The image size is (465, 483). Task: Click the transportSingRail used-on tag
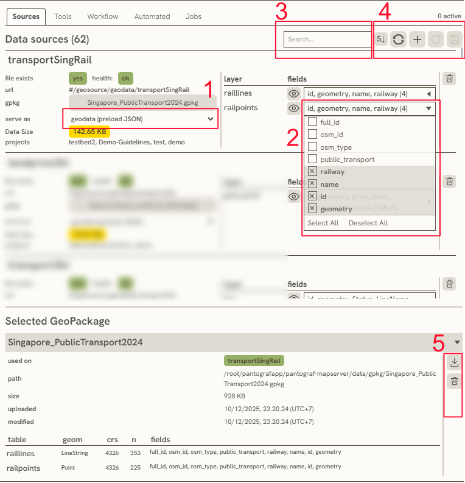pos(254,361)
